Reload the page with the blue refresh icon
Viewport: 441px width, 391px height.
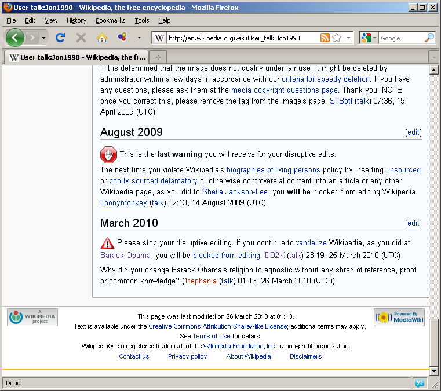(x=60, y=38)
